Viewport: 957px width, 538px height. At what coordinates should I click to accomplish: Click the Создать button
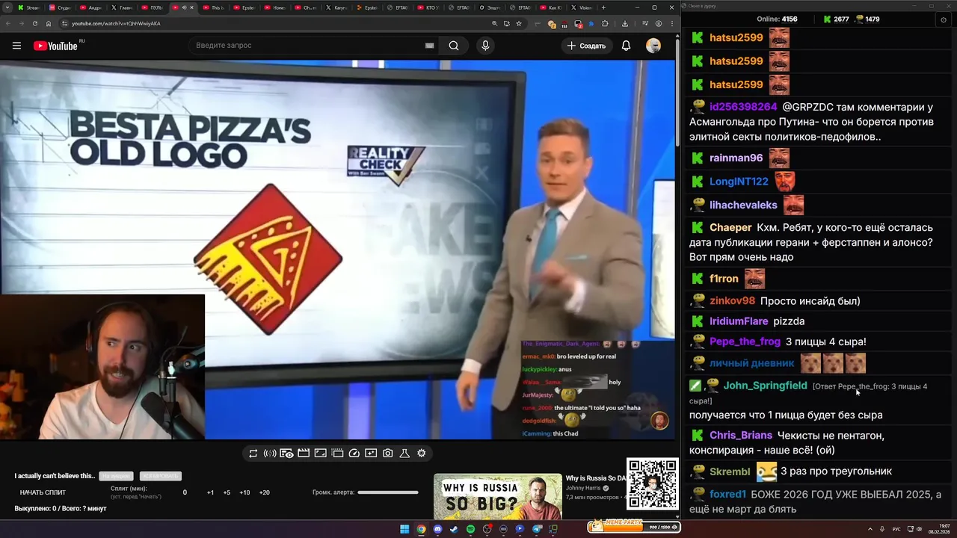click(x=586, y=46)
